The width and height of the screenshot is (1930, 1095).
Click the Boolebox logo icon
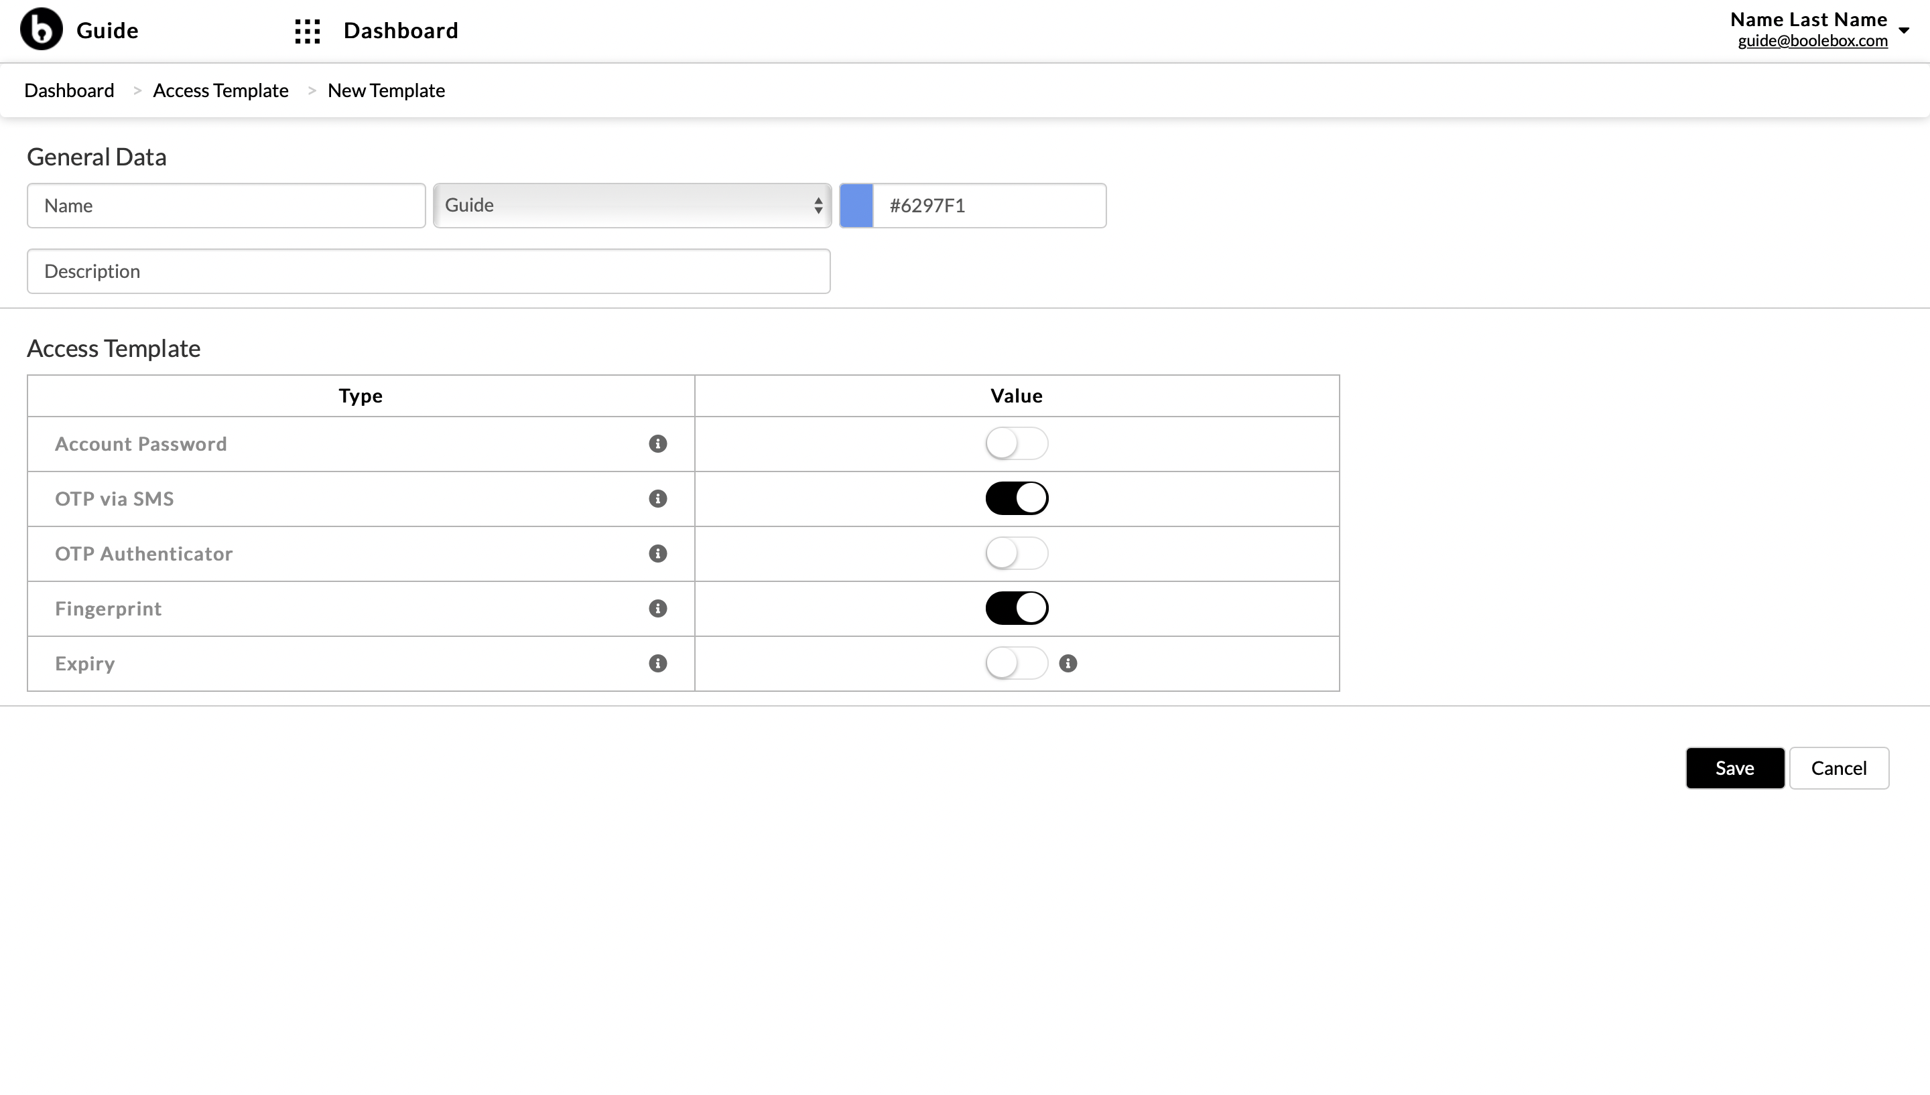pyautogui.click(x=42, y=29)
